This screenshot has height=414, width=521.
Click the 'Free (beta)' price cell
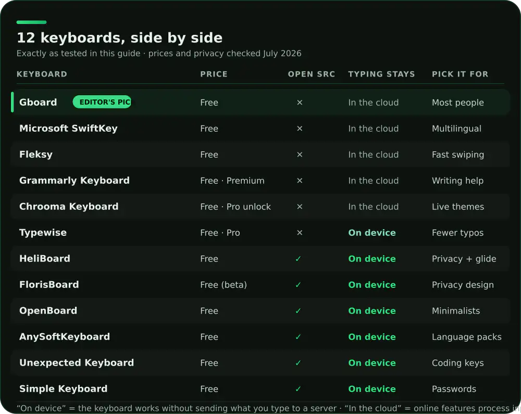coord(224,285)
